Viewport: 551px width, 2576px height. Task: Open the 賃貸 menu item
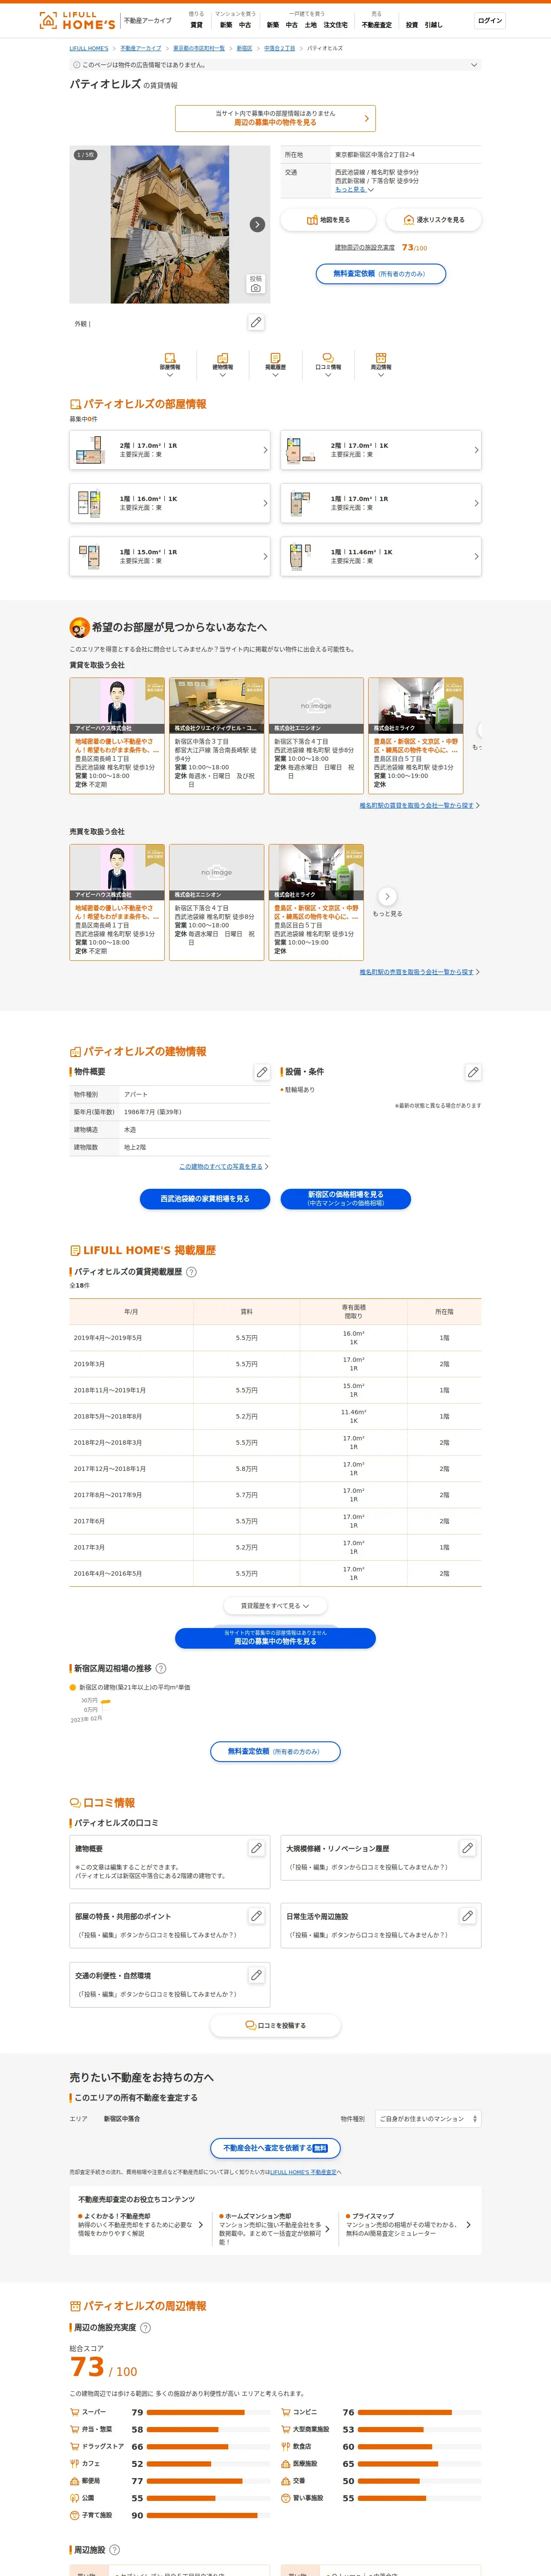coord(196,25)
